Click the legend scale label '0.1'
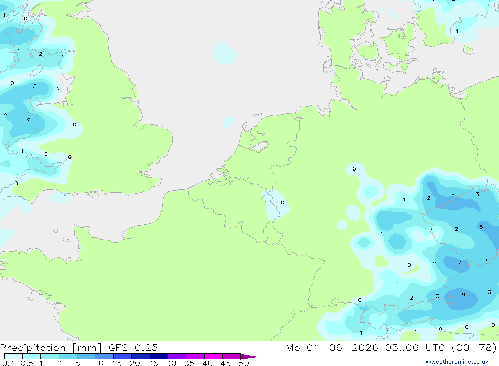This screenshot has height=366, width=499. pos(8,363)
